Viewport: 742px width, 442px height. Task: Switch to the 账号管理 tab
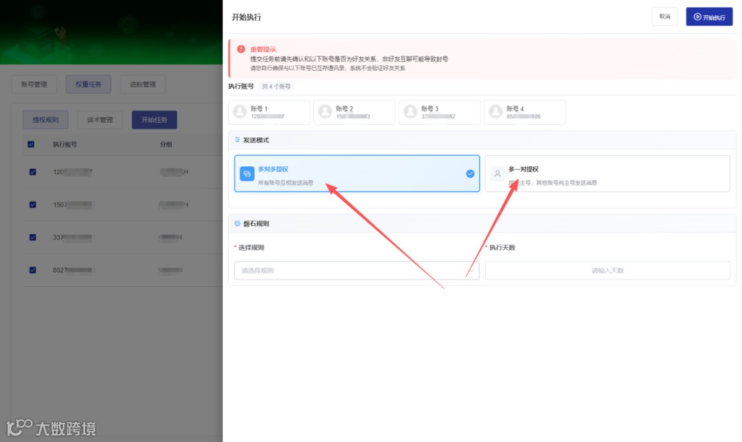coord(33,84)
